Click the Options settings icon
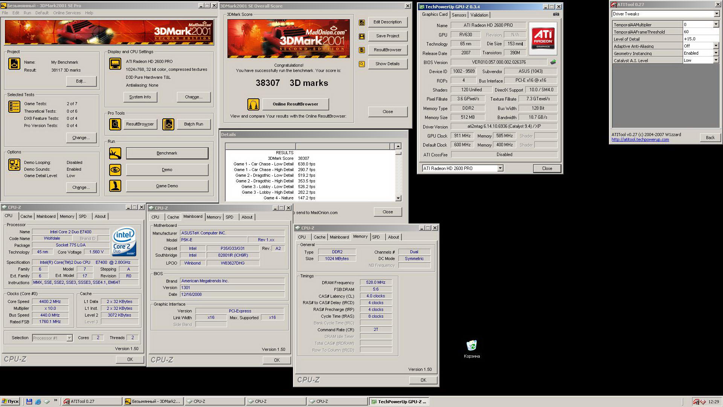This screenshot has width=723, height=407. tap(14, 165)
